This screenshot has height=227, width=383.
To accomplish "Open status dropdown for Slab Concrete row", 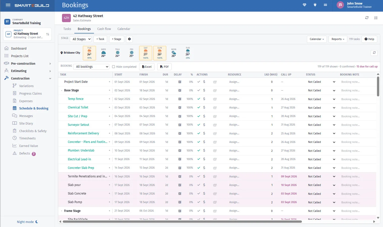I will (322, 194).
